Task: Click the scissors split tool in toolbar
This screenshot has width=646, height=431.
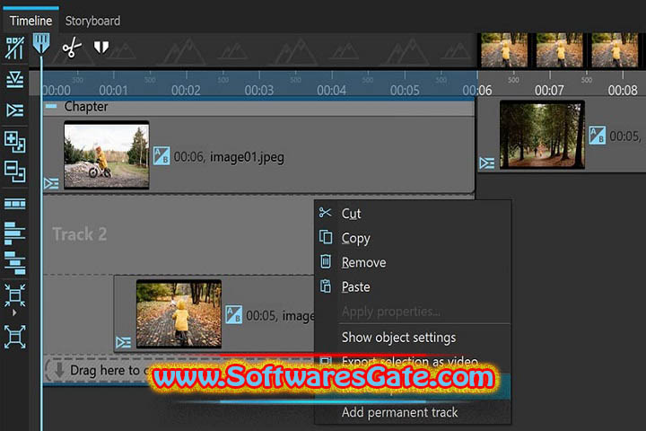Action: [72, 48]
